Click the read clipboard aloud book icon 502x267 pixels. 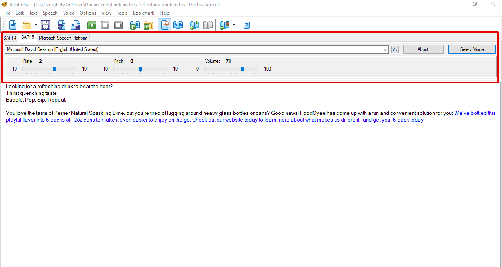point(135,25)
